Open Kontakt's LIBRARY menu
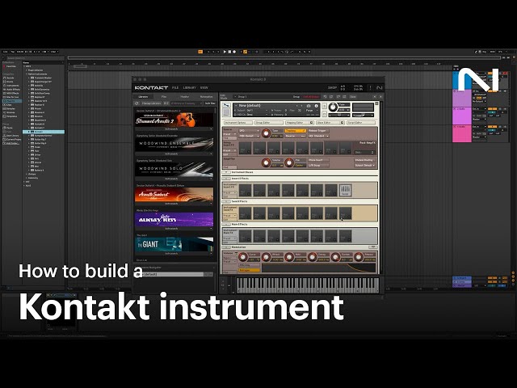517x388 pixels. click(190, 88)
